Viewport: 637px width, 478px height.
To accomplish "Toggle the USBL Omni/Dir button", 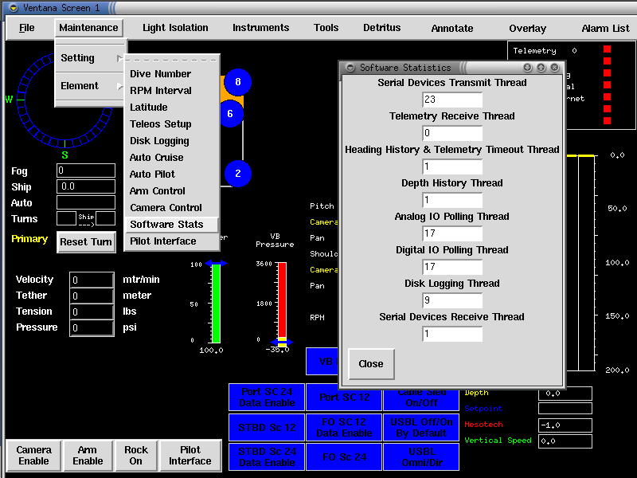I will [x=421, y=456].
